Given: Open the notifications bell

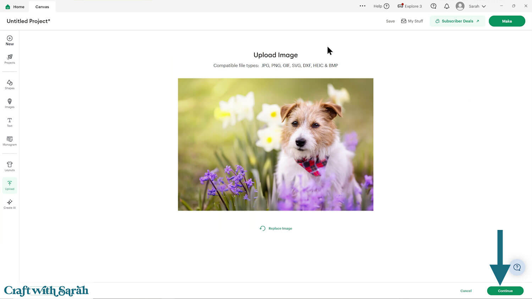Looking at the screenshot, I should coord(447,6).
